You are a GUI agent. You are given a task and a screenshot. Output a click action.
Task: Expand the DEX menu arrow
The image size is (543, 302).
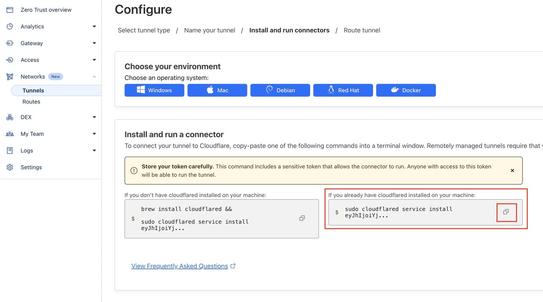point(94,117)
